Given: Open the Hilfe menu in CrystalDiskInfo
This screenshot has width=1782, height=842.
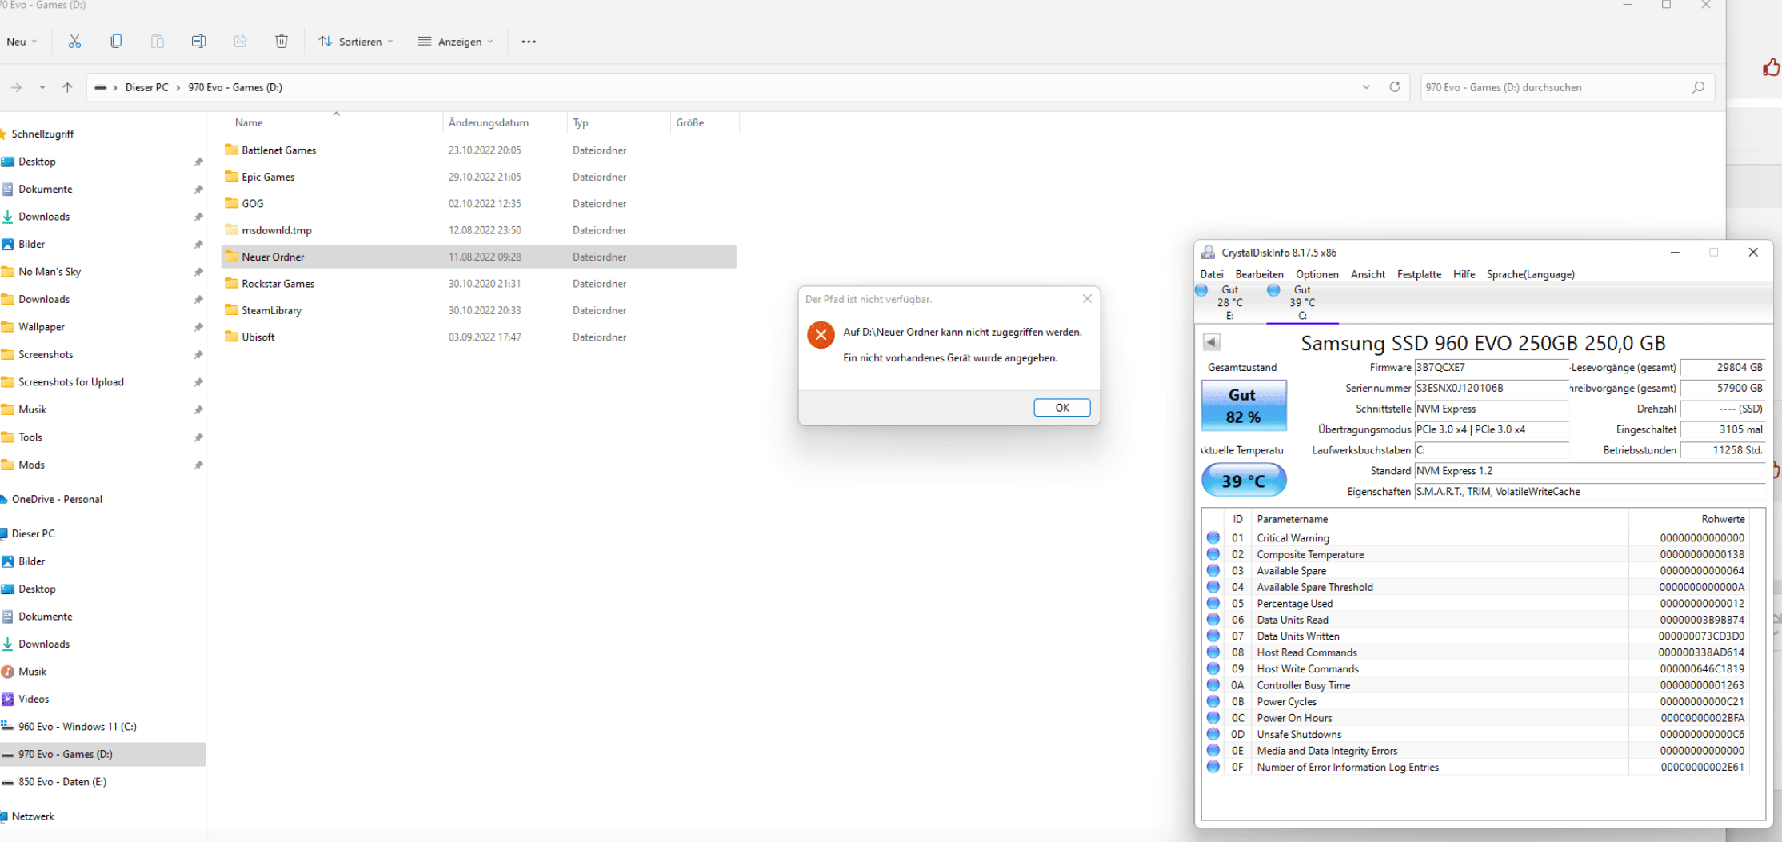Looking at the screenshot, I should point(1464,274).
